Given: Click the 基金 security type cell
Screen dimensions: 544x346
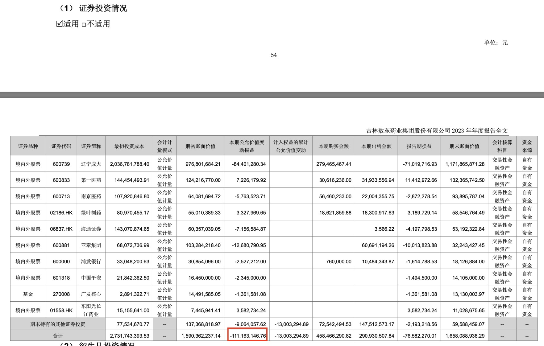Looking at the screenshot, I should pyautogui.click(x=28, y=294).
